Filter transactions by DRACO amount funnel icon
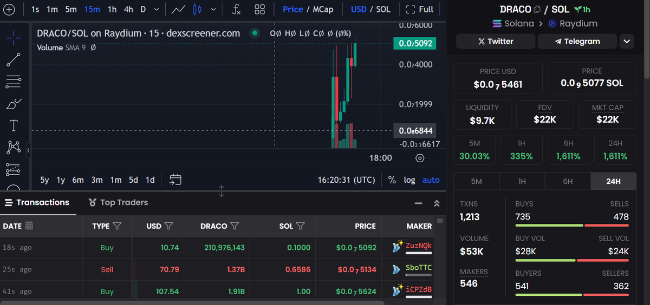This screenshot has height=305, width=650. (x=235, y=226)
